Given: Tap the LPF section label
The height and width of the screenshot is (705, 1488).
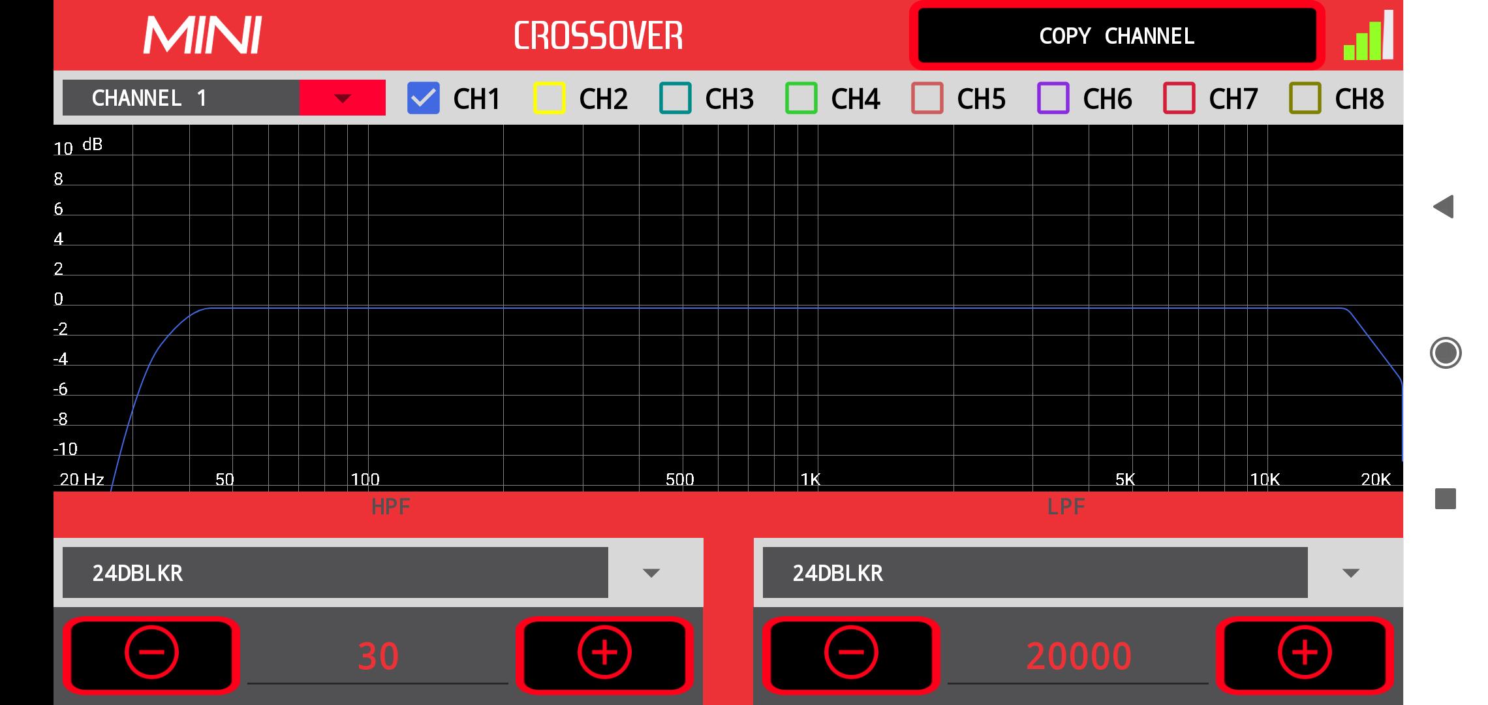Looking at the screenshot, I should click(x=1066, y=507).
